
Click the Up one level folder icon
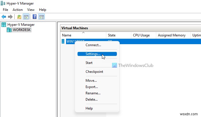[19, 17]
